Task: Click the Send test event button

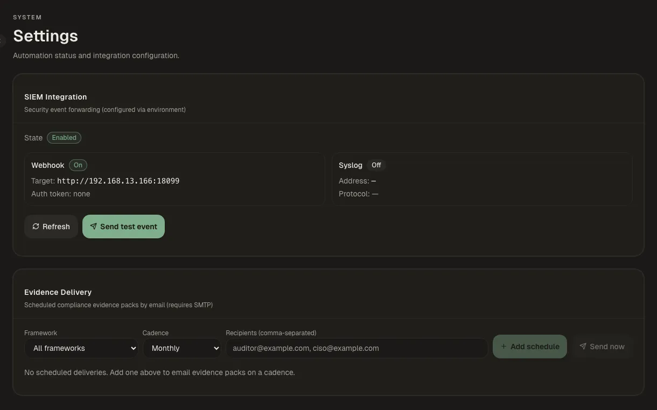Action: tap(123, 227)
